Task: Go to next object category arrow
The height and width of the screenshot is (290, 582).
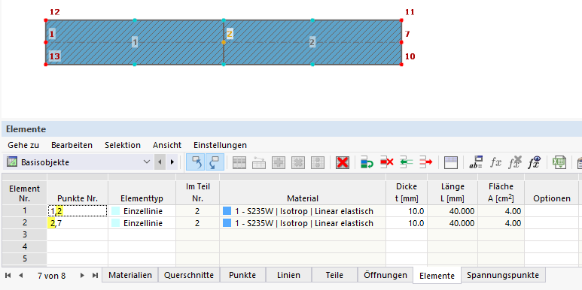Action: coord(172,162)
